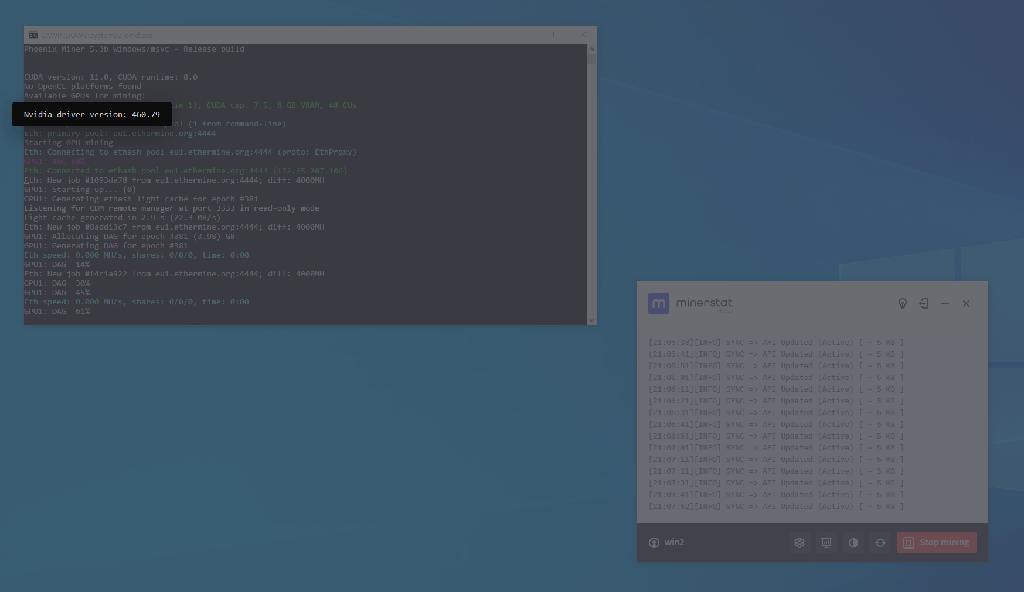
Task: Click the 'Connected to ethash pool' green line
Action: 186,171
